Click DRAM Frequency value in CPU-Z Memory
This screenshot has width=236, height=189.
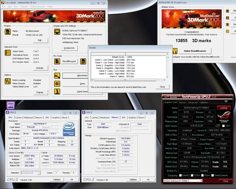pyautogui.click(x=126, y=138)
